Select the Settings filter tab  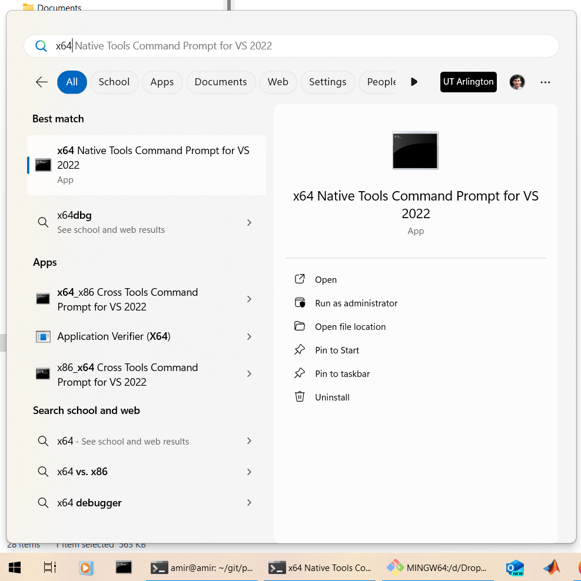(328, 82)
